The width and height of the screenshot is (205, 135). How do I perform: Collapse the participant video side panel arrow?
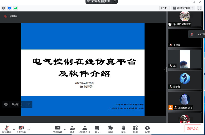(x=164, y=70)
